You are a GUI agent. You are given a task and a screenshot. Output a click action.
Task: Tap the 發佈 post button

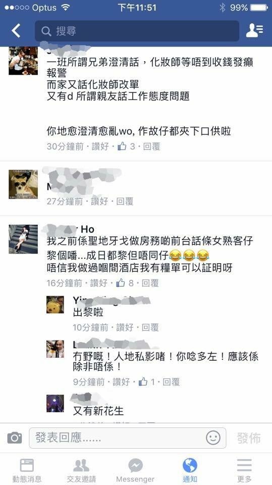coord(249,438)
